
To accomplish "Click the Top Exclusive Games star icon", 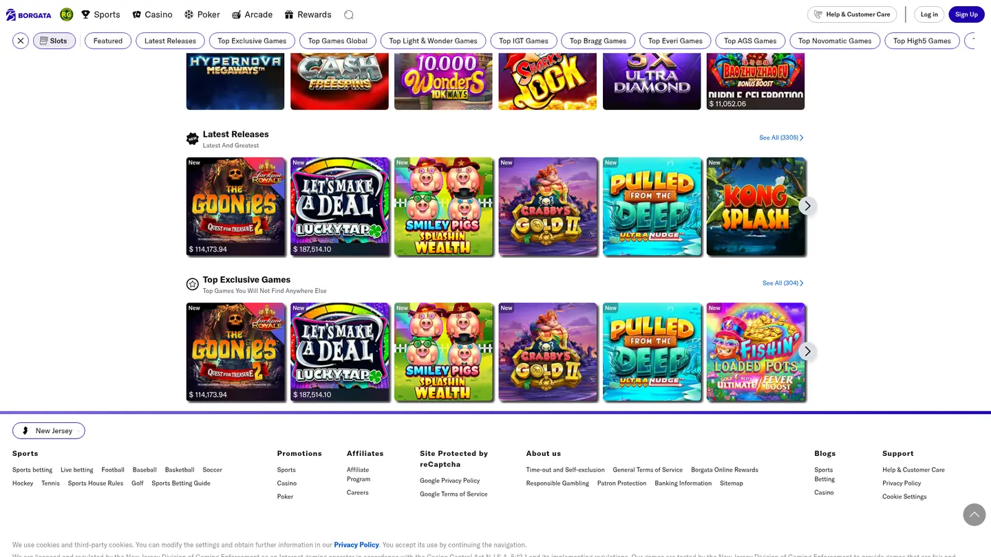I will pyautogui.click(x=193, y=284).
